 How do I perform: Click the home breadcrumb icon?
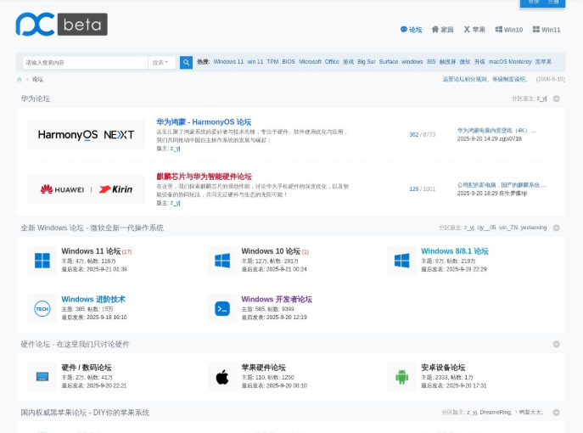[20, 79]
